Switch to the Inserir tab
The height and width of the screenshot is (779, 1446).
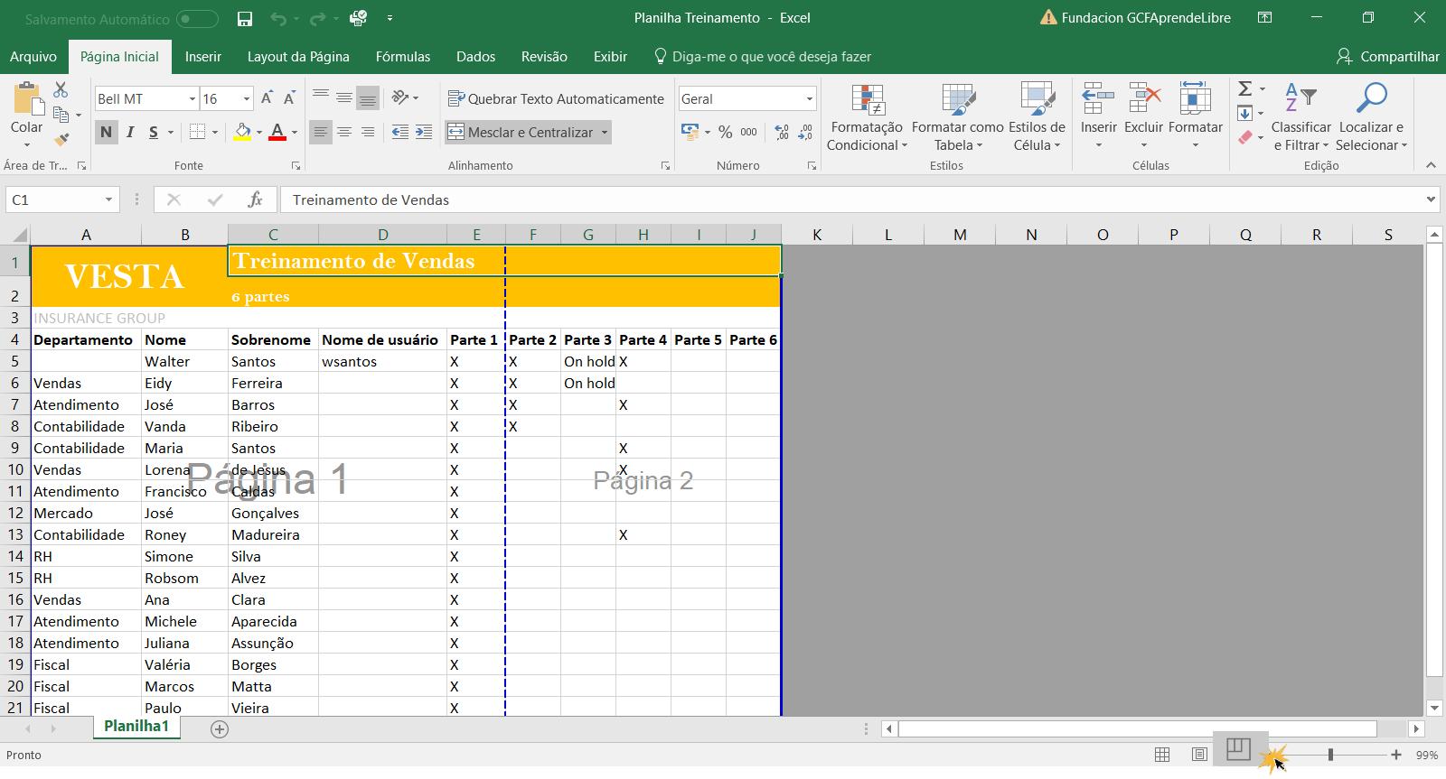point(203,56)
